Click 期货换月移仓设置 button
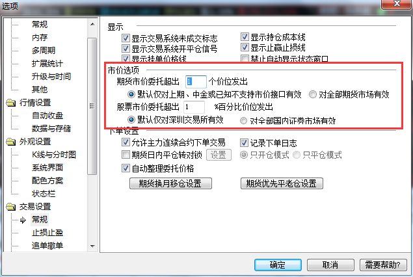 point(170,183)
